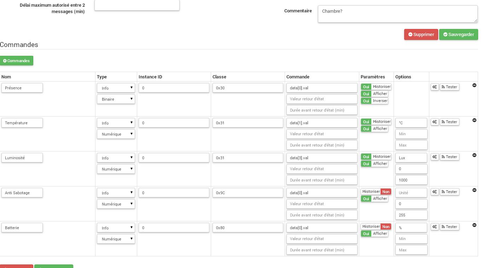Edit the Anti Sabotage name field

22,193
